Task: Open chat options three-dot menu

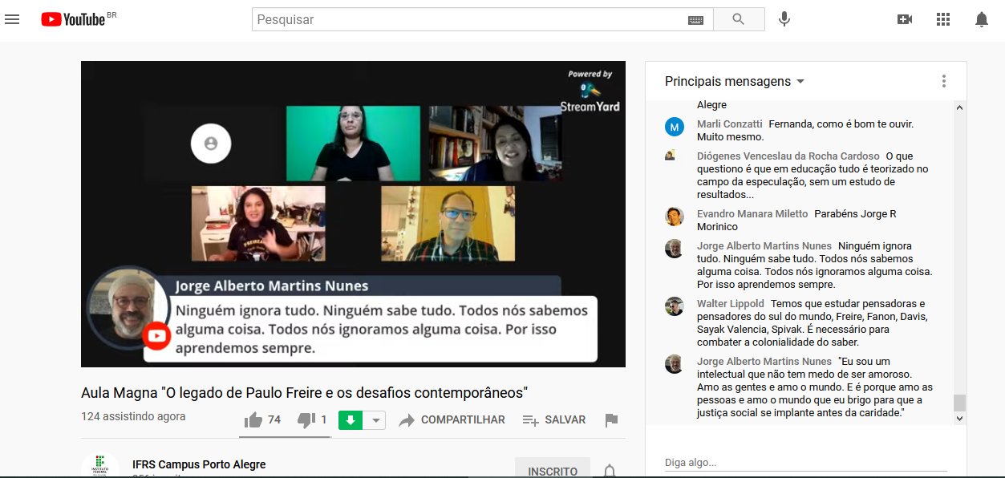Action: click(x=944, y=81)
